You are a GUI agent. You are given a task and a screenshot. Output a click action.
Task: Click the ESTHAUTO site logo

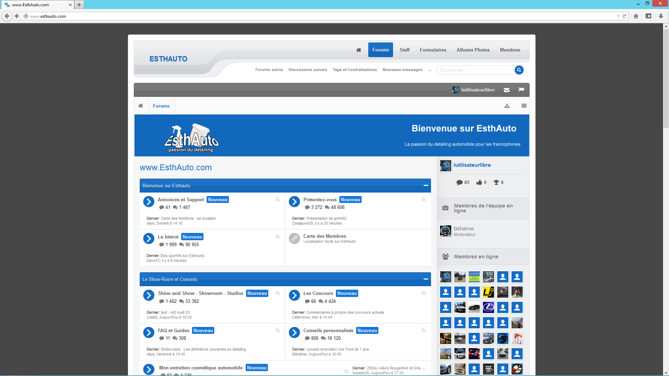[x=168, y=59]
